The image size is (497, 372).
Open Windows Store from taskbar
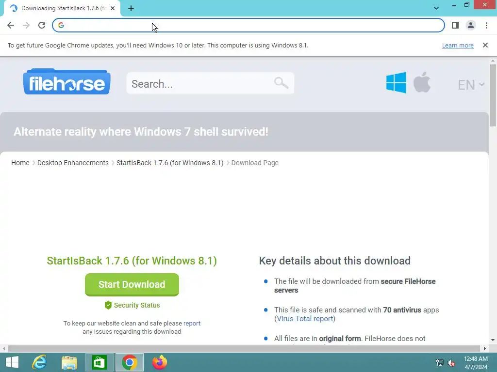point(99,362)
